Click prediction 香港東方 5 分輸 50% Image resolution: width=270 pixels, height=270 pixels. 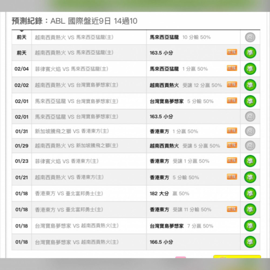coord(174,177)
